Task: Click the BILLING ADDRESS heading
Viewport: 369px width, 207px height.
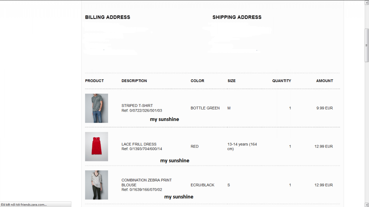Action: click(x=107, y=17)
